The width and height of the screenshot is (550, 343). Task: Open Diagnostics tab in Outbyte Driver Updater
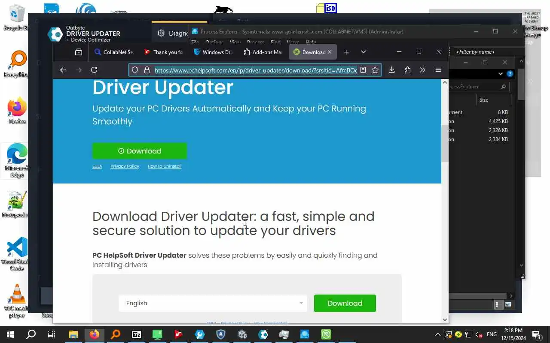(x=173, y=33)
